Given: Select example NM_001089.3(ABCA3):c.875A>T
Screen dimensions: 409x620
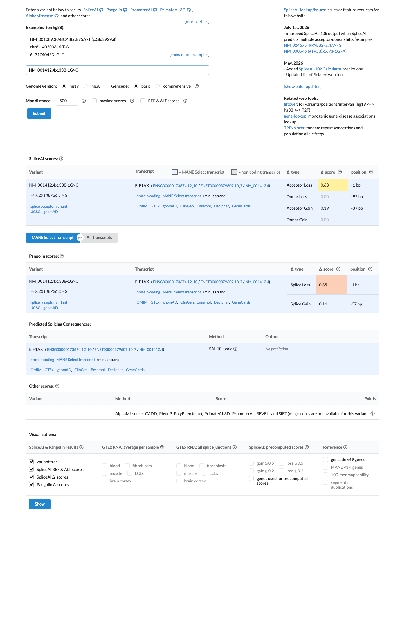Looking at the screenshot, I should pyautogui.click(x=73, y=39).
